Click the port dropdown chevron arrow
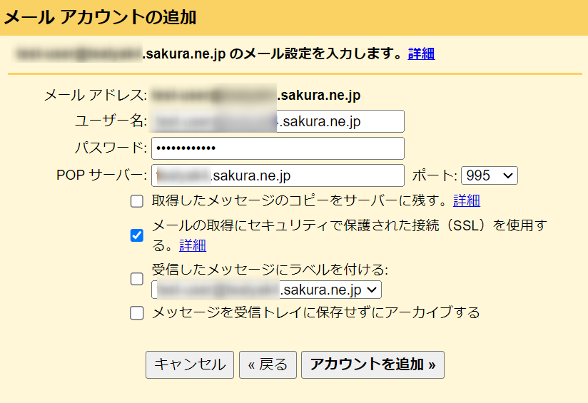The height and width of the screenshot is (403, 588). [x=508, y=175]
